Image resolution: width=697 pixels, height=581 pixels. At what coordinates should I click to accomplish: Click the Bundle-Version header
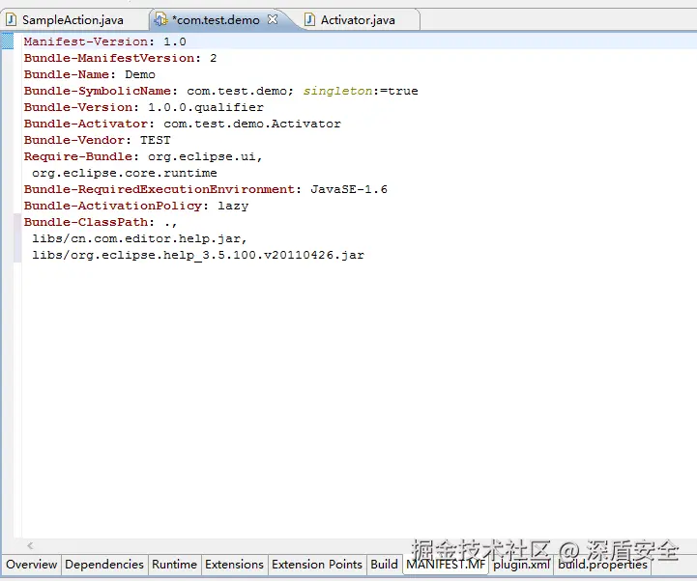click(x=78, y=107)
